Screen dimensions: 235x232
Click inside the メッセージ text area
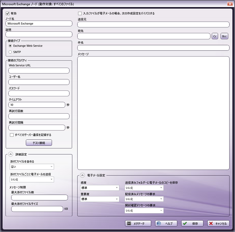153,113
